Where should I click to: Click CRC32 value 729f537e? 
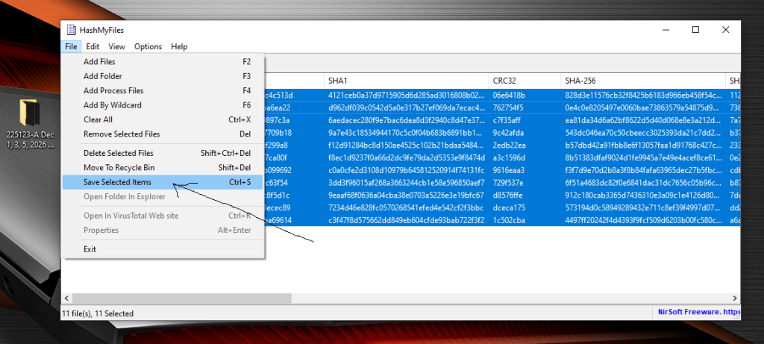point(507,183)
